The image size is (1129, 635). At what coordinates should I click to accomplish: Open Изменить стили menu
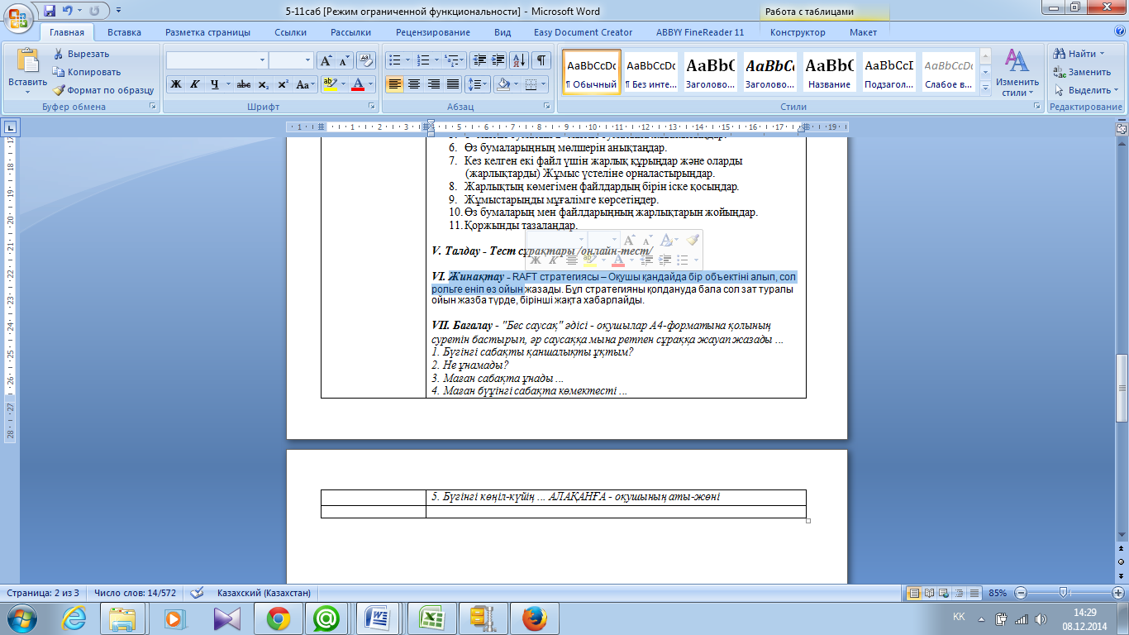coord(1017,73)
